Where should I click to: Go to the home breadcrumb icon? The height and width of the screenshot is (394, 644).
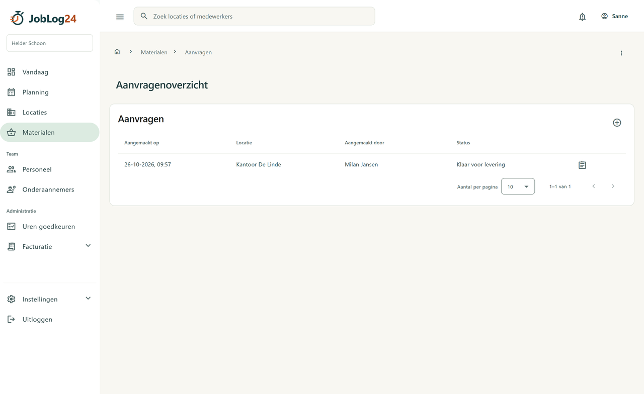[x=117, y=52]
